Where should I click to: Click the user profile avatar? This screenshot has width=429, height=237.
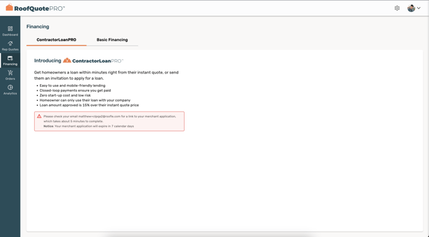pyautogui.click(x=411, y=8)
